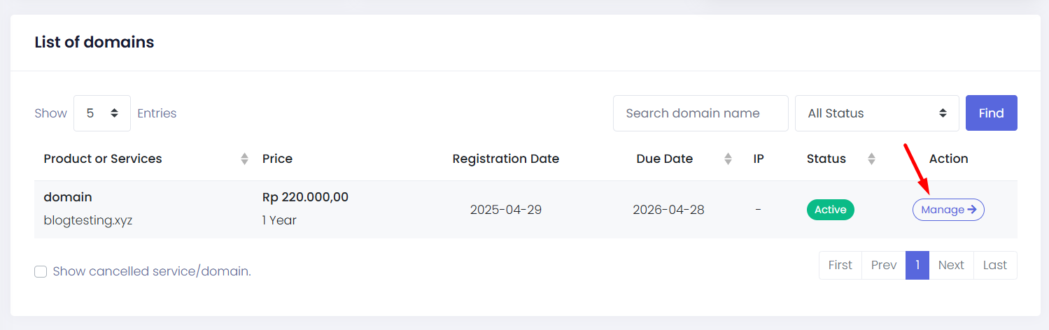1049x330 pixels.
Task: Sort by Product or Services column
Action: point(103,159)
